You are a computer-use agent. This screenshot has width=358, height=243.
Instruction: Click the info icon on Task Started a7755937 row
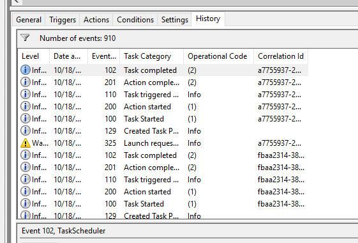[26, 118]
